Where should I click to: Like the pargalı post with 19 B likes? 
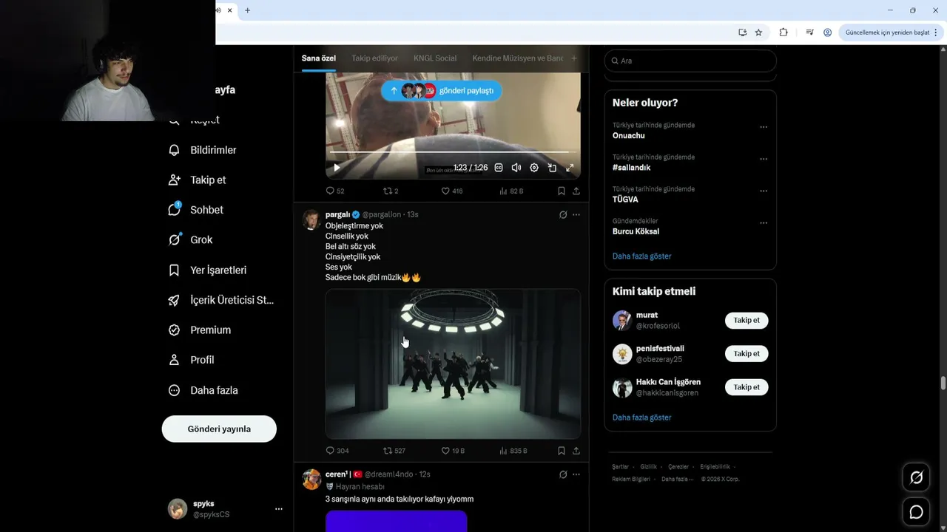coord(453,451)
